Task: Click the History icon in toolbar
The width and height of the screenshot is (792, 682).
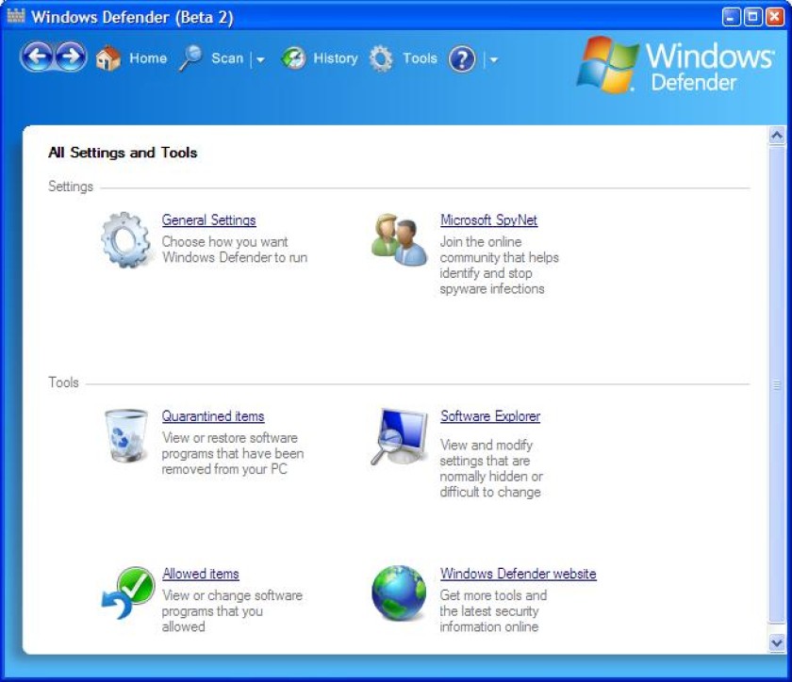Action: pyautogui.click(x=293, y=58)
